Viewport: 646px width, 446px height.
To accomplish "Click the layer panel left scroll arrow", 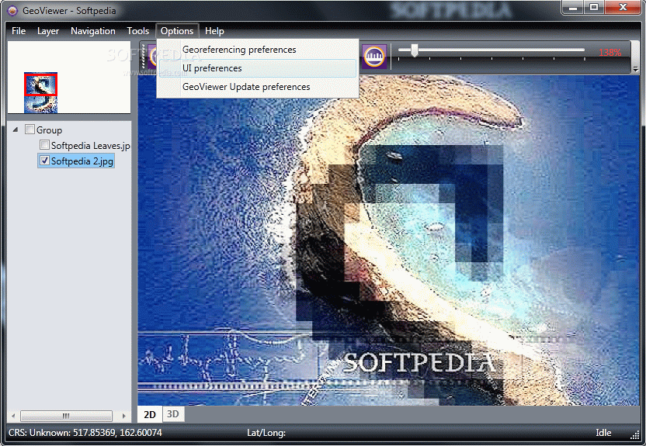I will click(13, 416).
